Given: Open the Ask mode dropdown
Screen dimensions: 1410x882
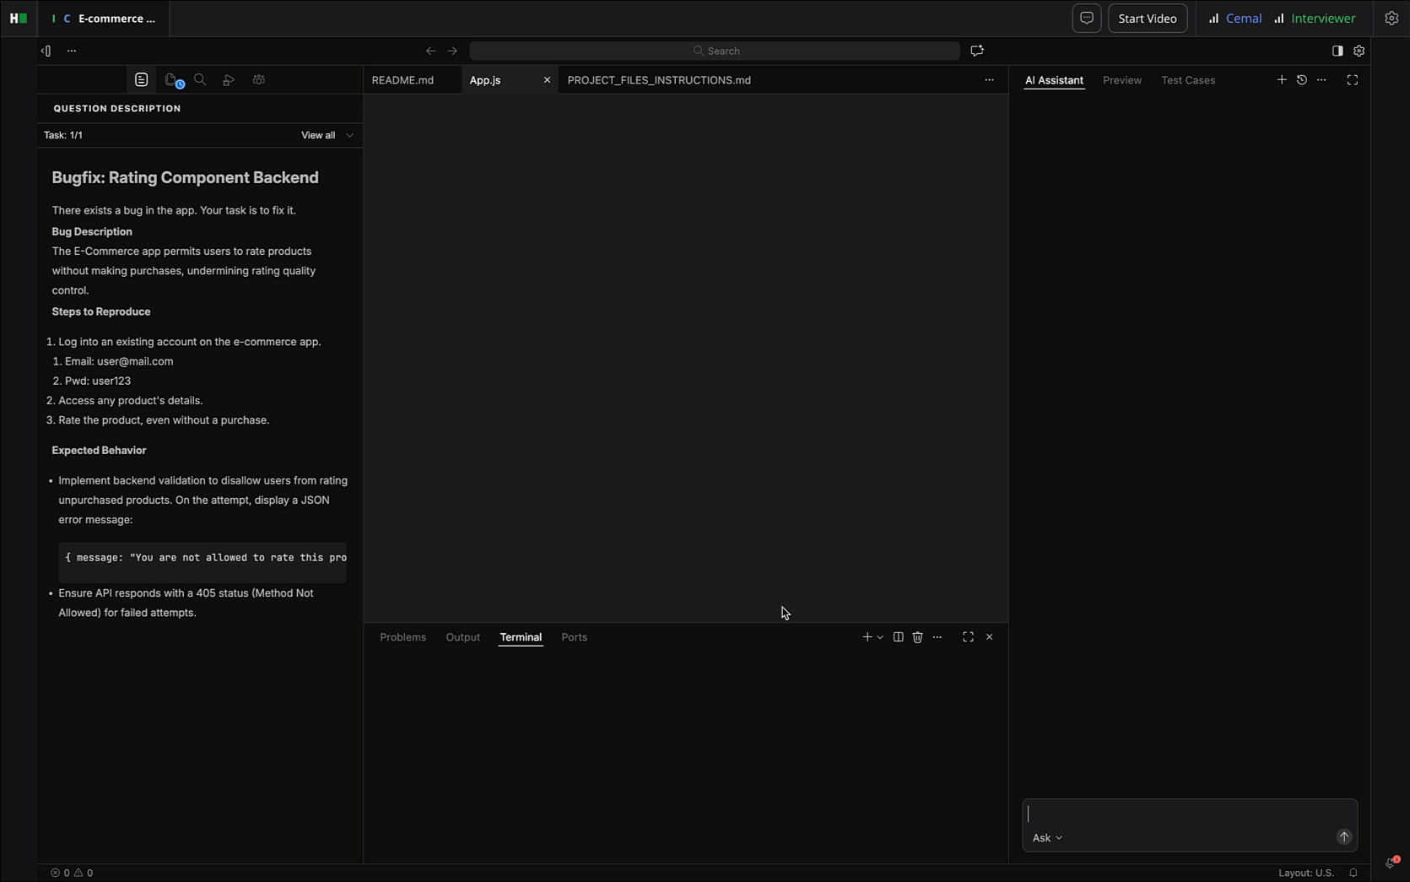Looking at the screenshot, I should click(x=1047, y=837).
